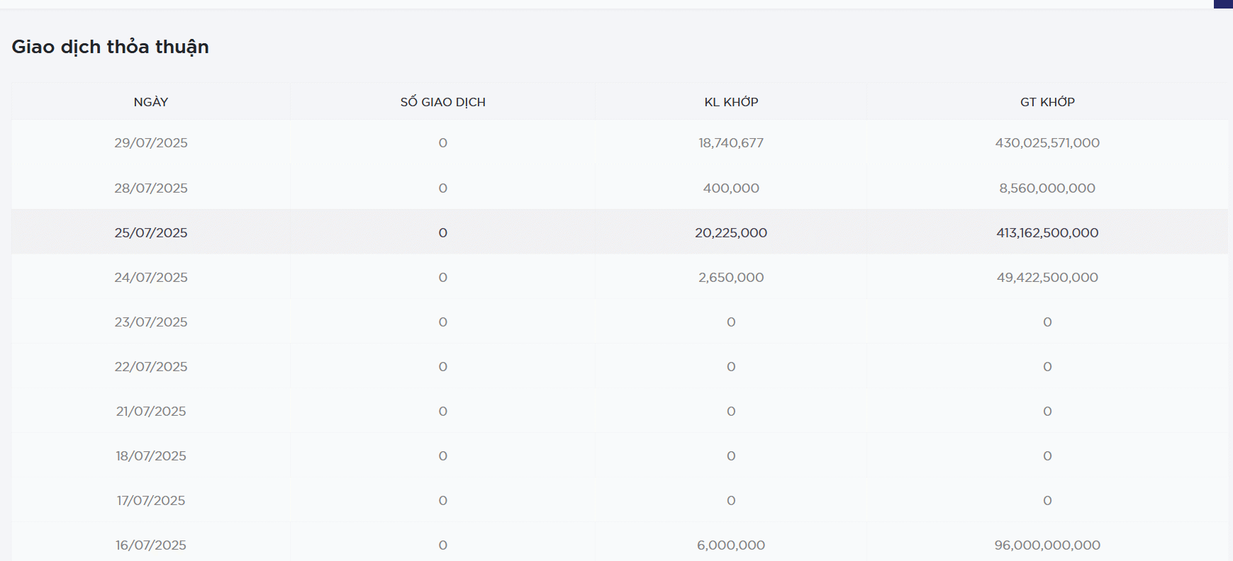
Task: Click the 96,000,000,000 value cell
Action: [x=1047, y=545]
